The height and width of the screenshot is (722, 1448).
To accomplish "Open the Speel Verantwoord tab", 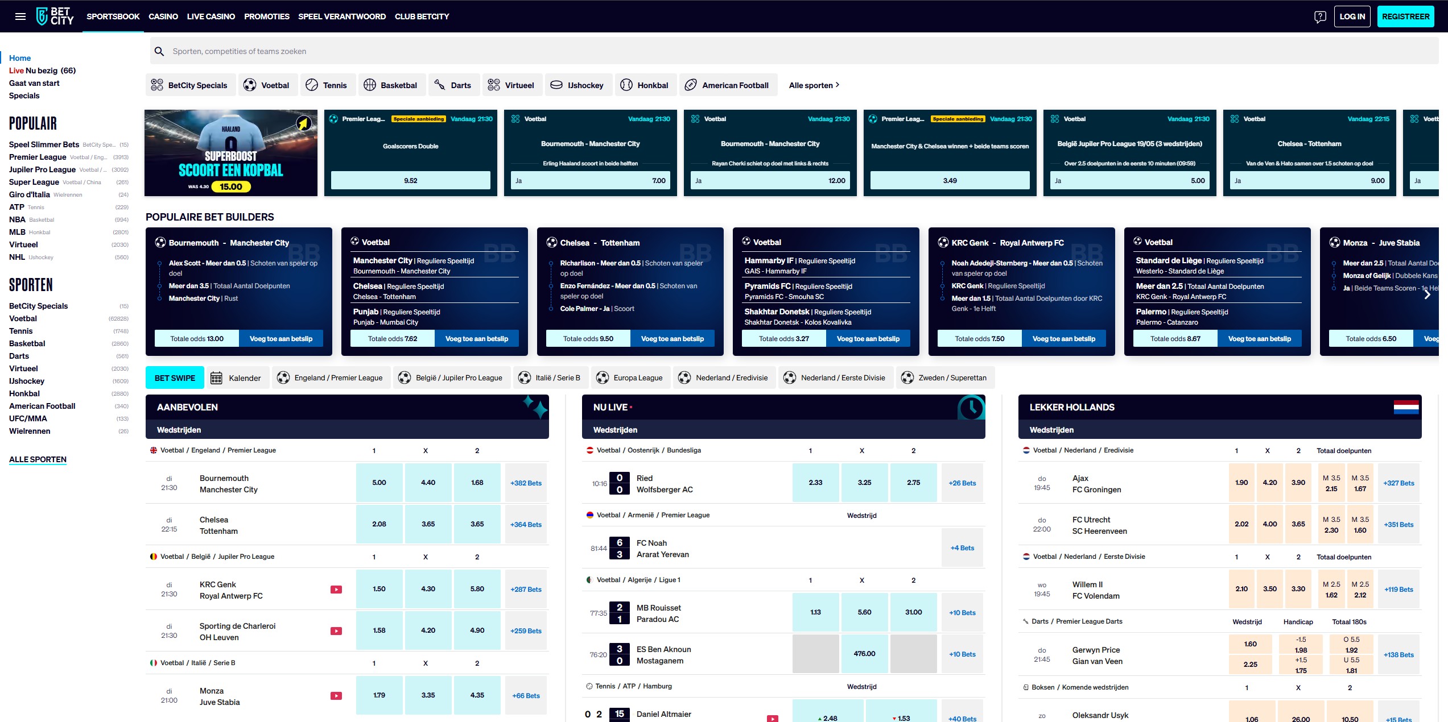I will (x=342, y=16).
